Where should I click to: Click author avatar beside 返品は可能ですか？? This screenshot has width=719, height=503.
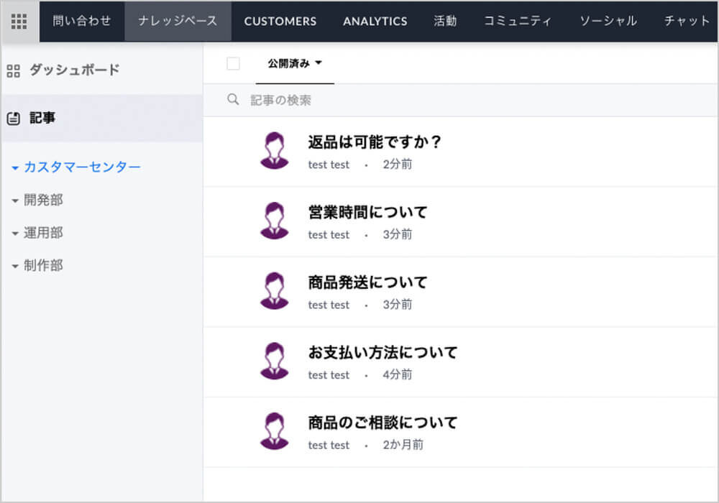[274, 151]
